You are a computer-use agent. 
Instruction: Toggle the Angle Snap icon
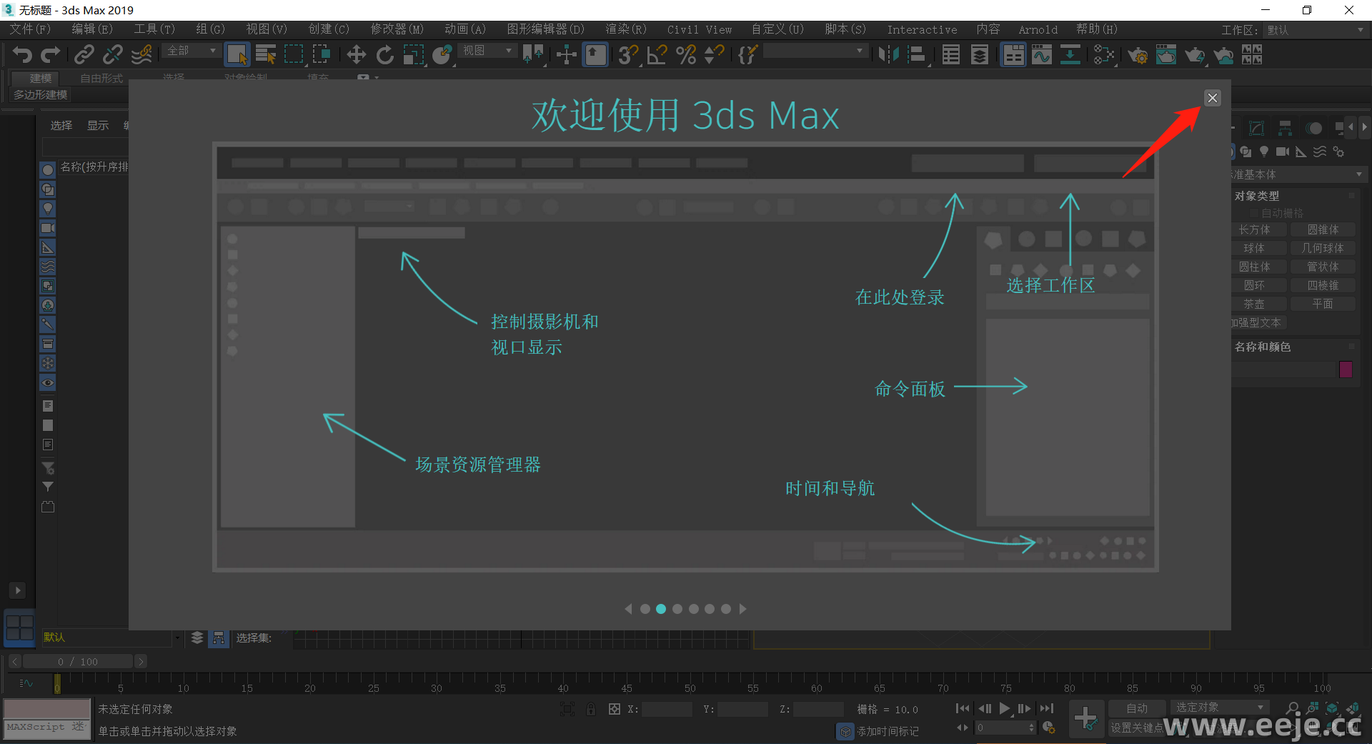tap(657, 55)
